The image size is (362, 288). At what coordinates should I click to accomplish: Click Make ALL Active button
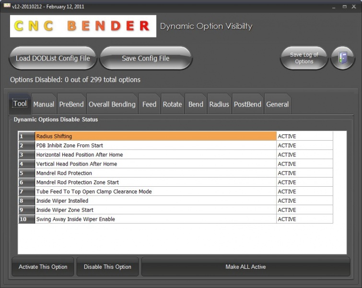245,267
